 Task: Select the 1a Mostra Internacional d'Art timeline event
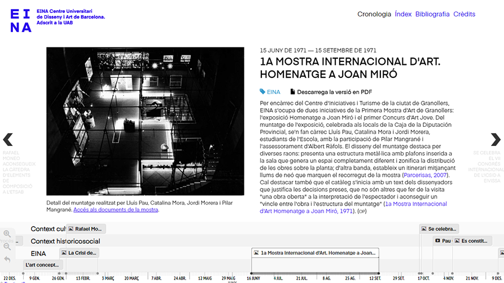(315, 253)
